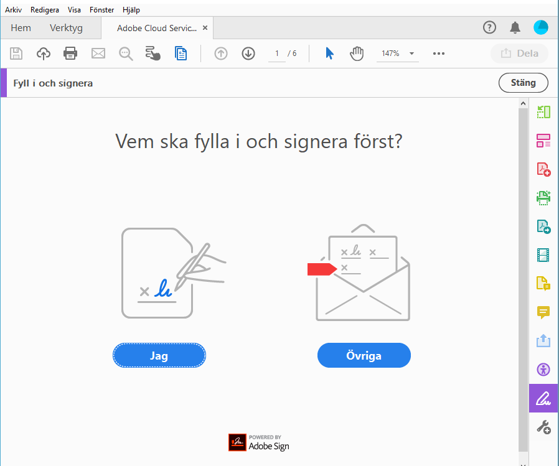Viewport: 559px width, 466px height.
Task: Click the Jag button to sign yourself
Action: tap(159, 355)
